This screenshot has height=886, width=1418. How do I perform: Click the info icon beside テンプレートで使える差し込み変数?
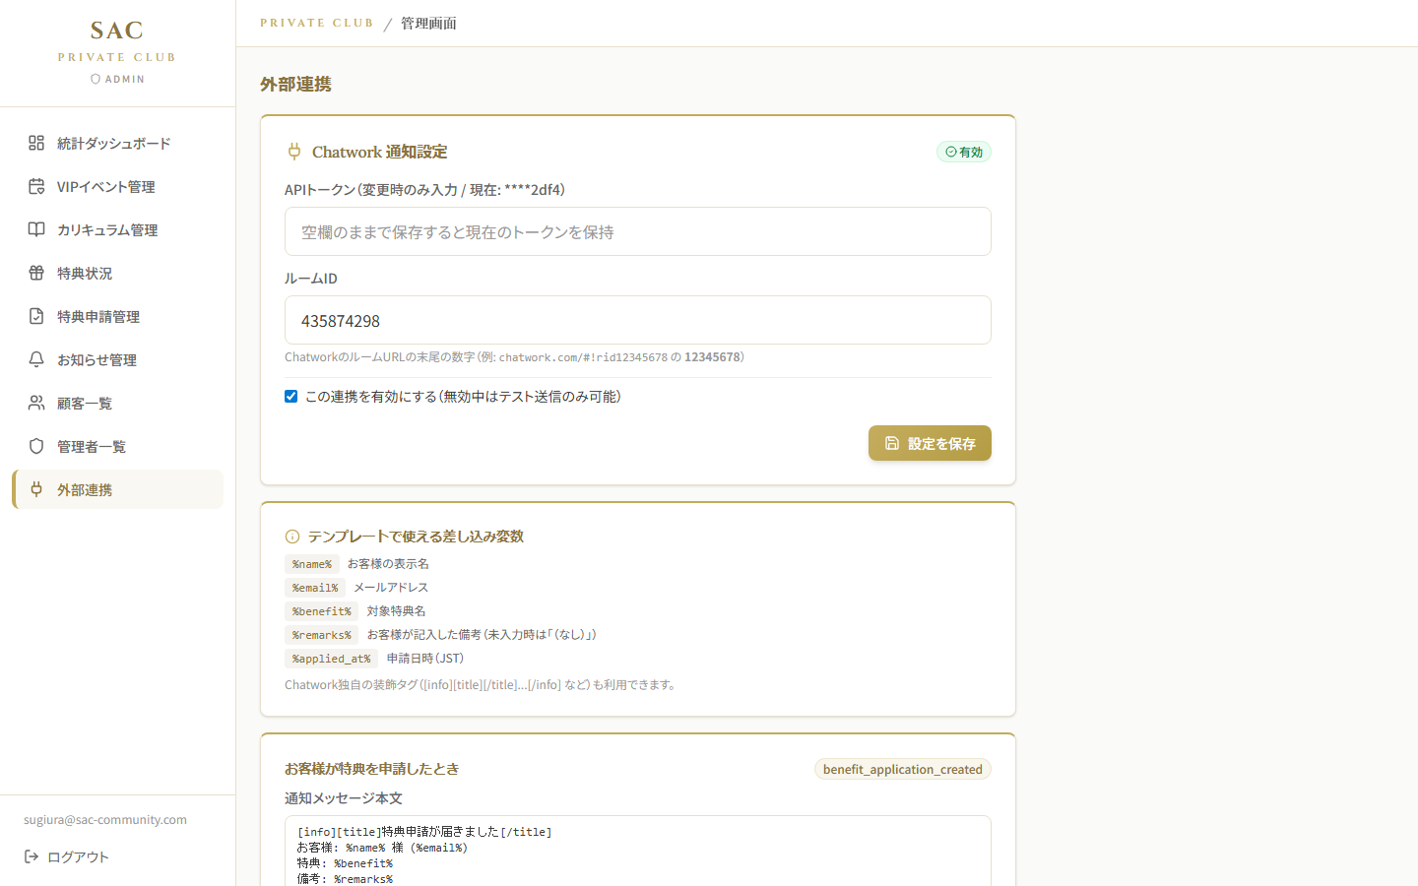point(292,537)
